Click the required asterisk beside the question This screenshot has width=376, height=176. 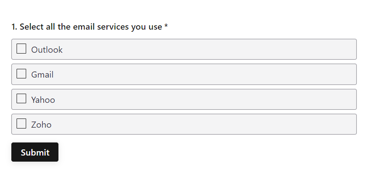[166, 26]
